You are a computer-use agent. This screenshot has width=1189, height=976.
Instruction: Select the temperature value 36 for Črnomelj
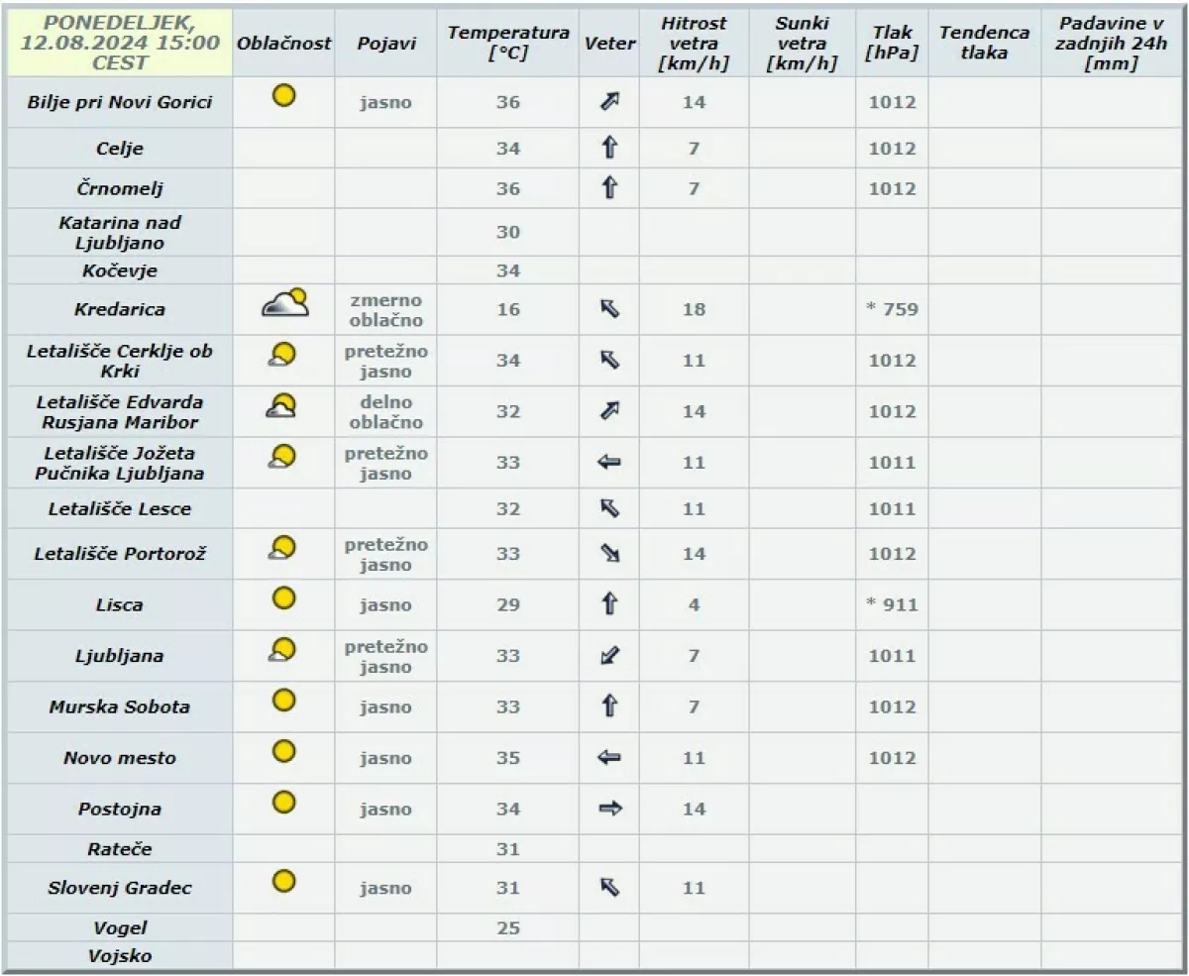coord(508,186)
